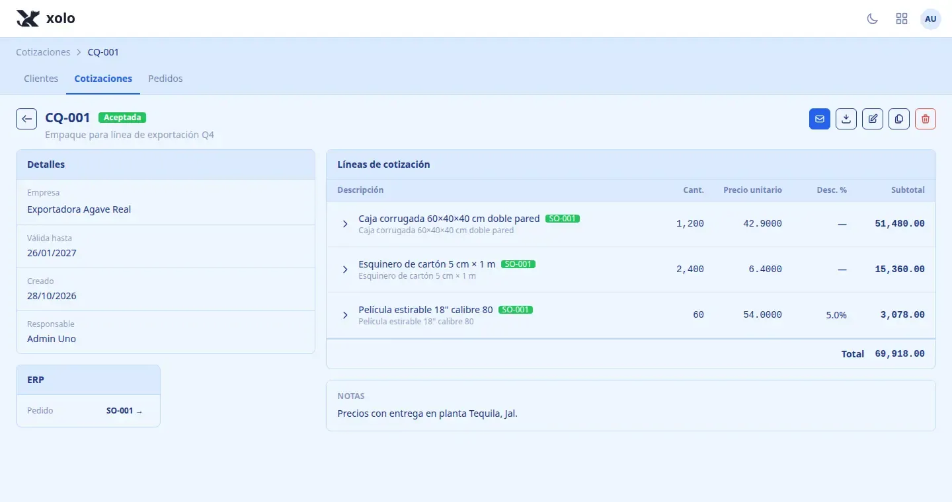The image size is (952, 502).
Task: Open the AU user avatar menu
Action: pos(931,18)
